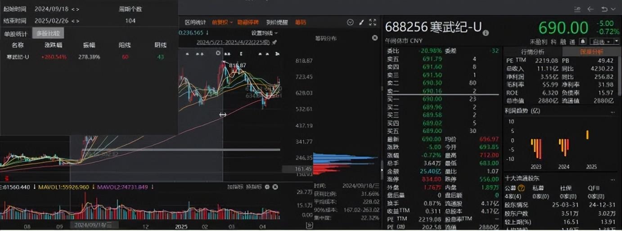The height and width of the screenshot is (231, 622).
Task: Open settings gear for volume indicator
Action: point(267,187)
